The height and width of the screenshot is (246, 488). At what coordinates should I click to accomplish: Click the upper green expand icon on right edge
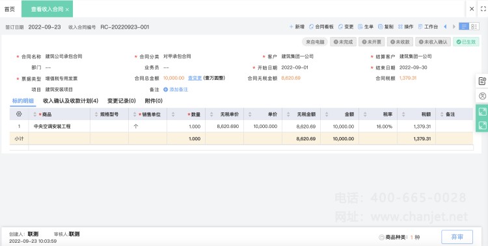coord(482,111)
